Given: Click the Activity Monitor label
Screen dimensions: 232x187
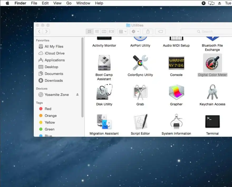Looking at the screenshot, I should (104, 45).
